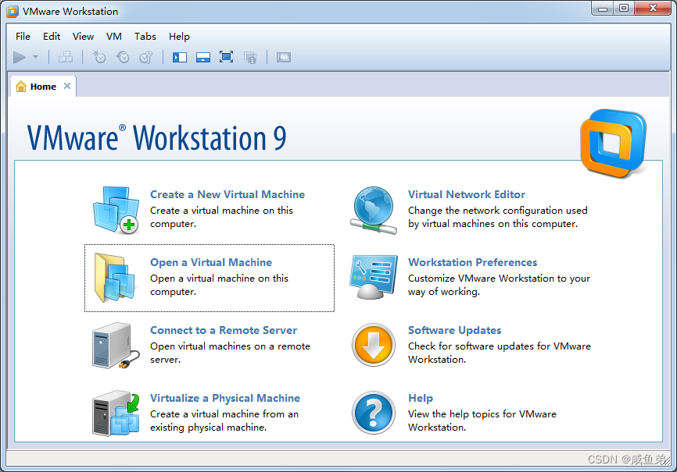Open the Help link on Home page
This screenshot has width=677, height=472.
(x=421, y=398)
